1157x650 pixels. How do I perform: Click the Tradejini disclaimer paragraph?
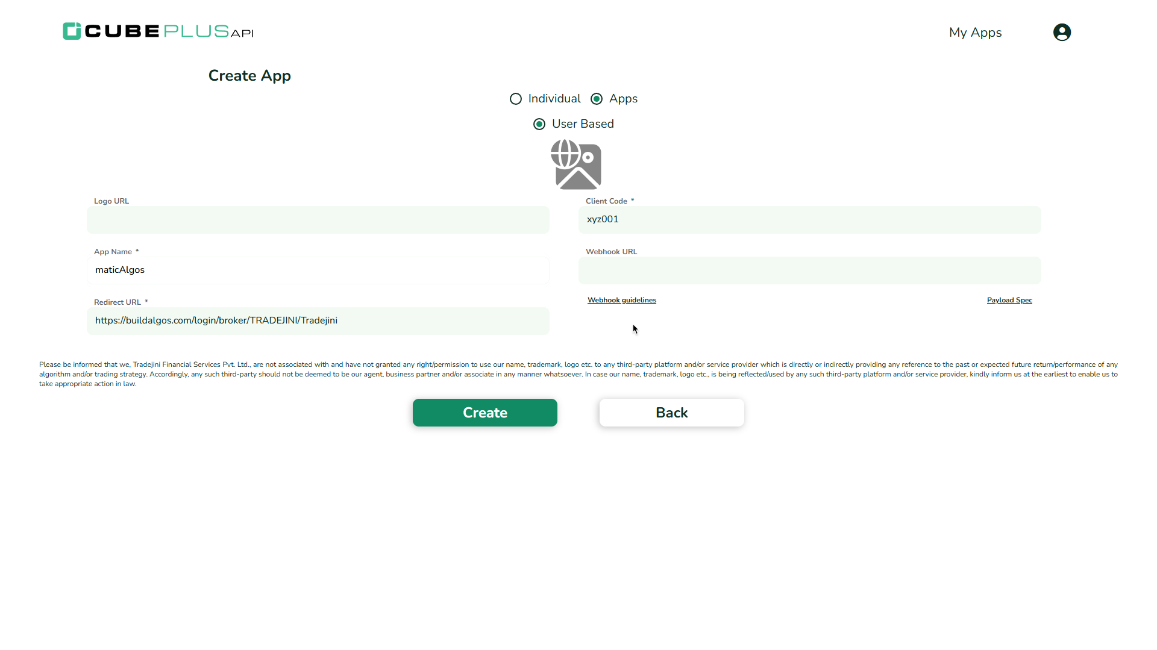click(578, 374)
